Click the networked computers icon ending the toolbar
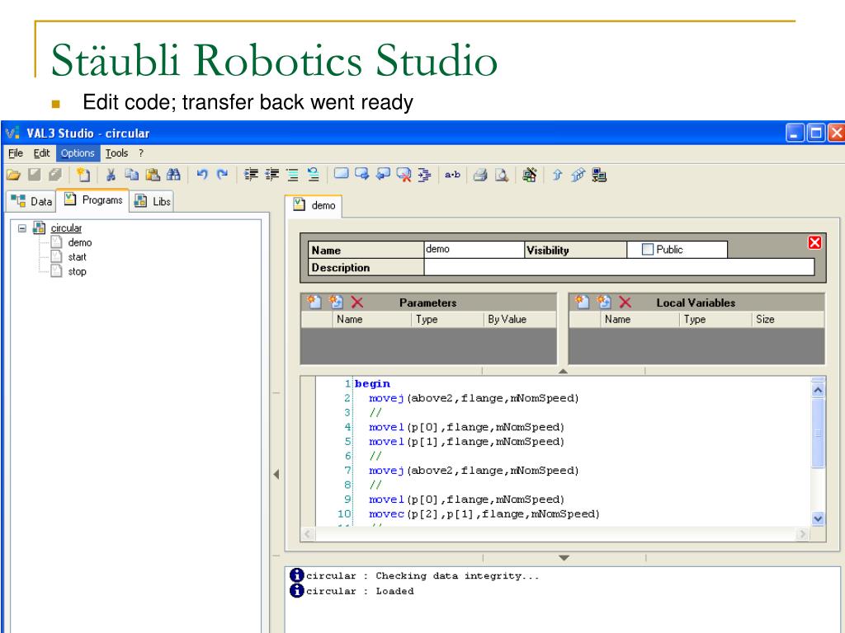This screenshot has height=633, width=845. point(599,175)
